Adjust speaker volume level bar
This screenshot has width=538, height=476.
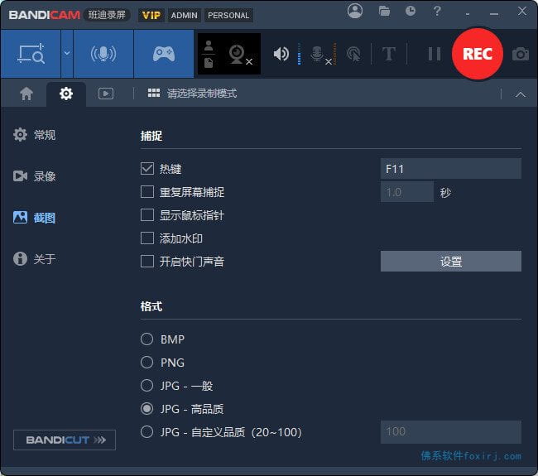[299, 54]
